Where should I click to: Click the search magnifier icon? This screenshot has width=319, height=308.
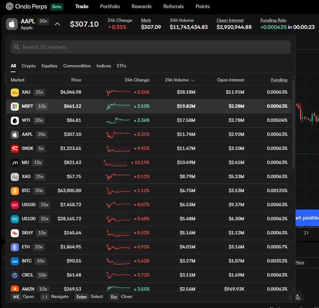[x=16, y=47]
